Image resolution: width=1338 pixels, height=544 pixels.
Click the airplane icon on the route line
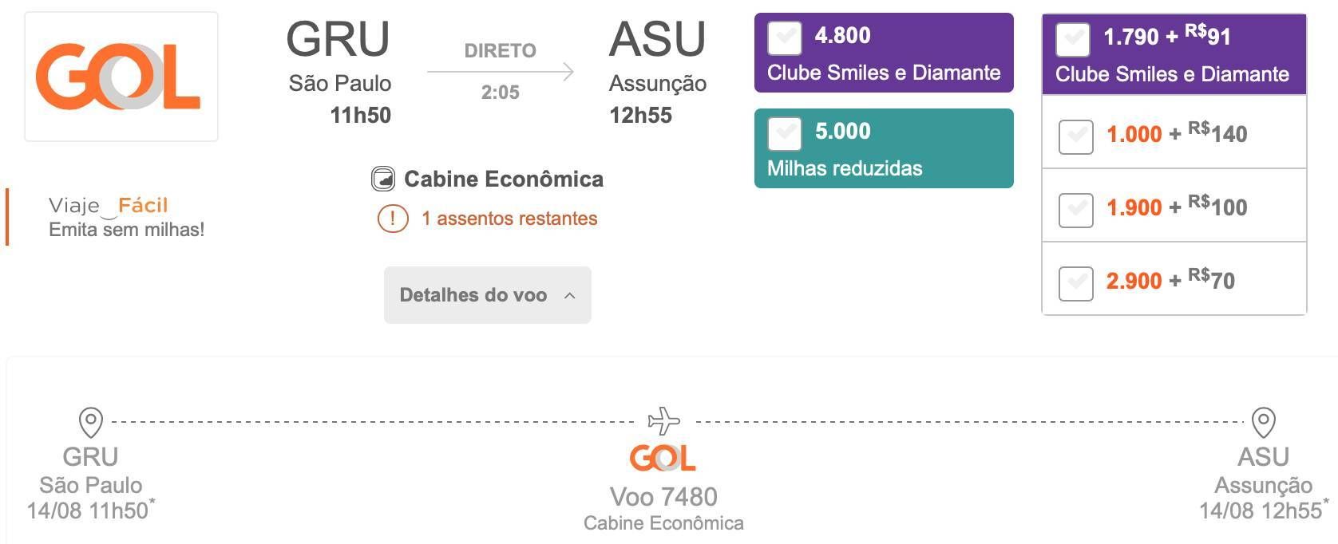[x=664, y=420]
